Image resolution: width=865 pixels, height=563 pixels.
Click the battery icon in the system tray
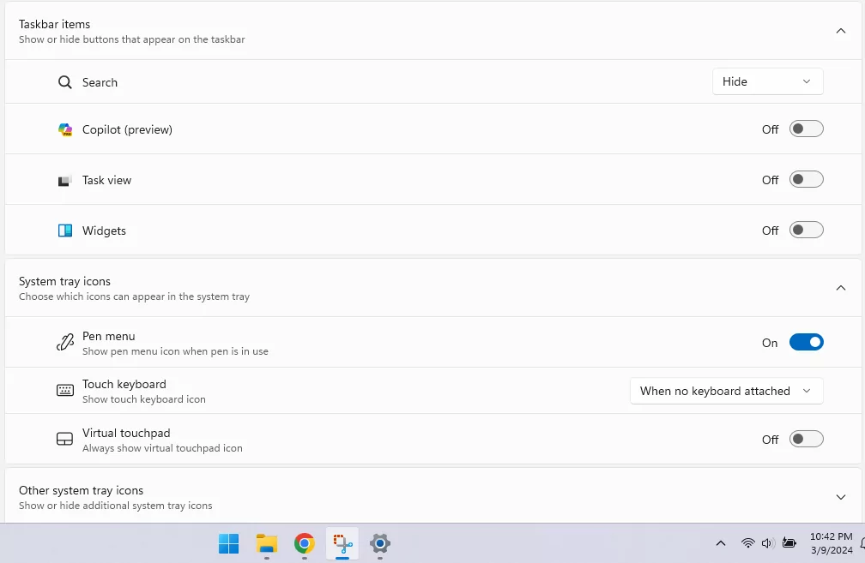click(x=789, y=543)
